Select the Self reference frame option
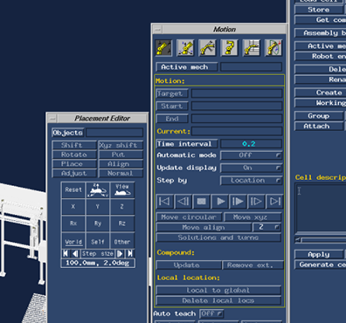Screen dimensions: 346x323 click(98, 242)
